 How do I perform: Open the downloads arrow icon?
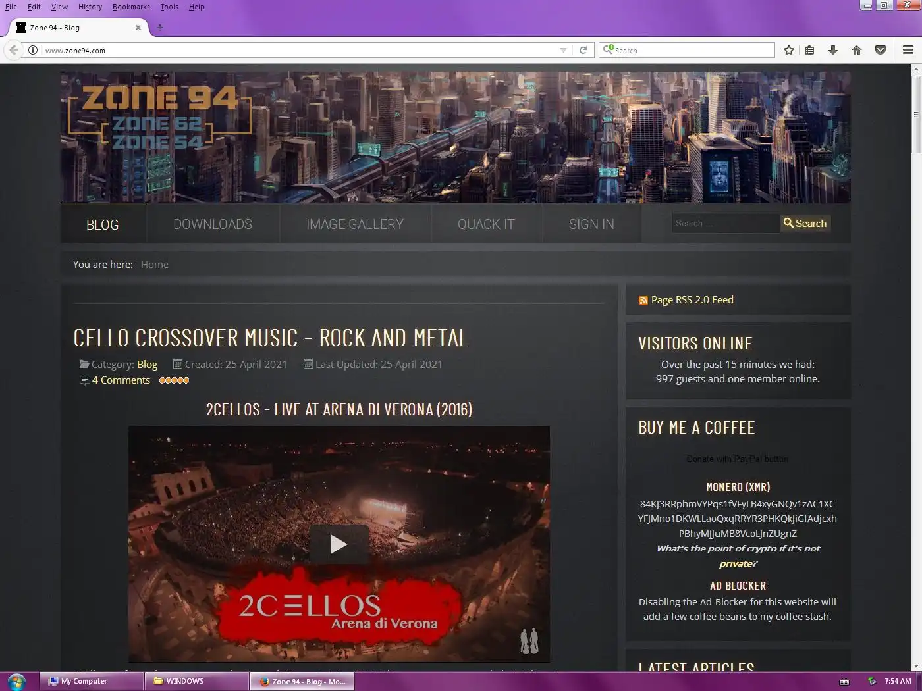coord(833,50)
